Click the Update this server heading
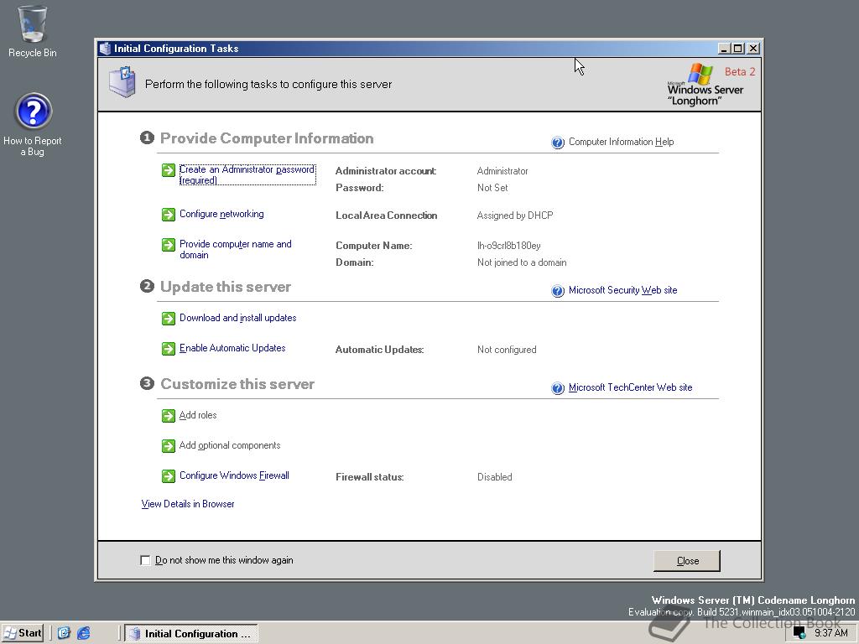This screenshot has height=644, width=859. click(x=225, y=287)
